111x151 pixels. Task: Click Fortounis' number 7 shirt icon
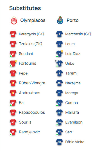pyautogui.click(x=13, y=64)
